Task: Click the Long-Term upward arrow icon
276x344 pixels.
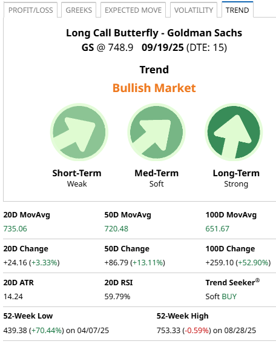Action: point(234,132)
